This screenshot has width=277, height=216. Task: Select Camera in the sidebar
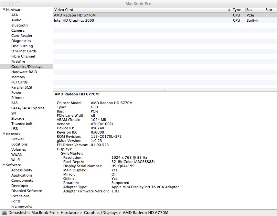click(18, 30)
